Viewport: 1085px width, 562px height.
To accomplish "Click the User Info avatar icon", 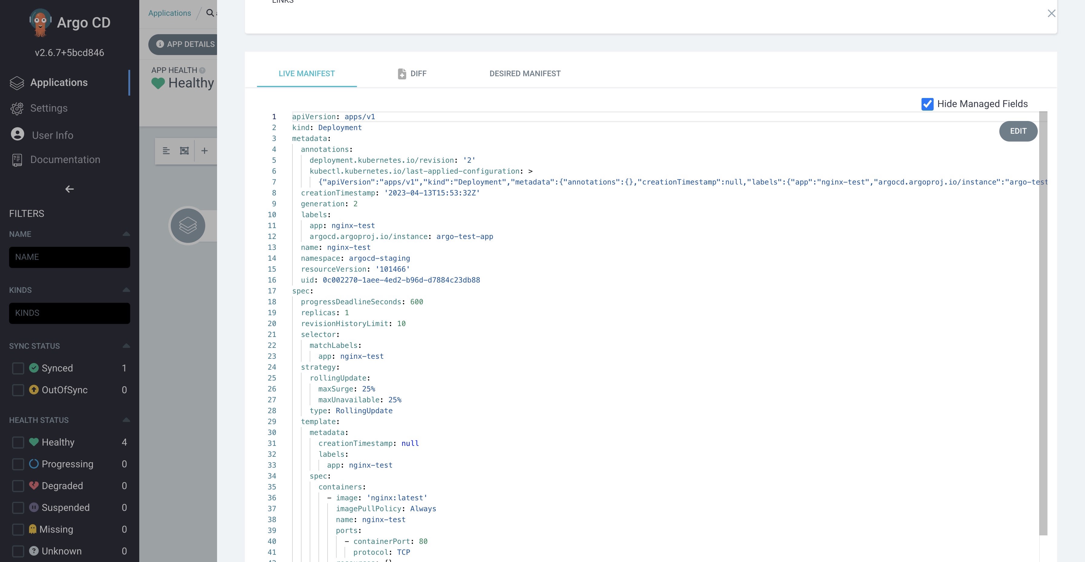I will [x=17, y=134].
